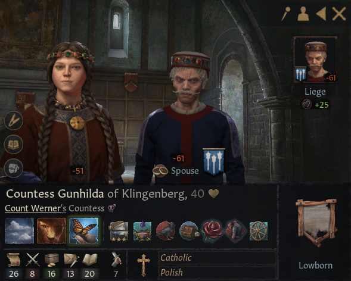Select the lion face trait icon
The image size is (351, 281).
point(51,230)
